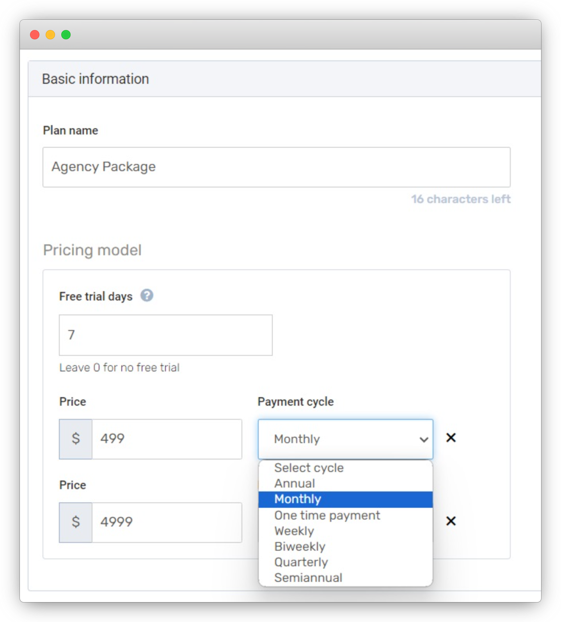Click the Free trial days help icon
This screenshot has width=561, height=622.
[147, 295]
